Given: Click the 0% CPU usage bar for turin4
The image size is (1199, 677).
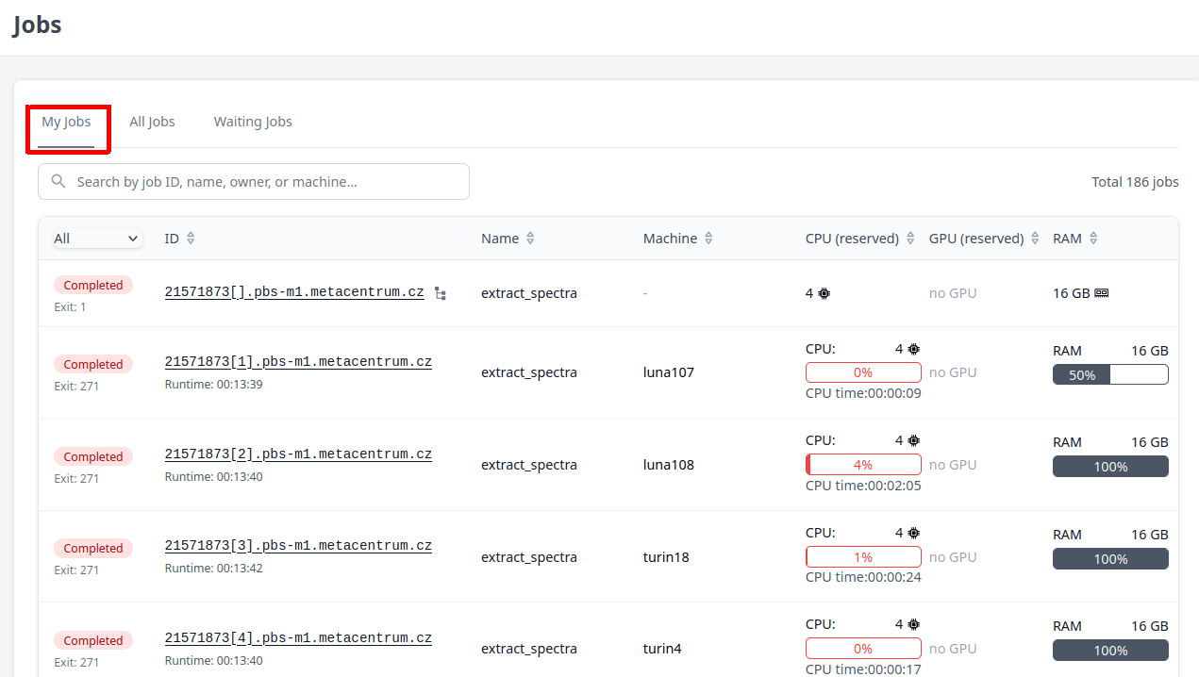Looking at the screenshot, I should pyautogui.click(x=863, y=649).
